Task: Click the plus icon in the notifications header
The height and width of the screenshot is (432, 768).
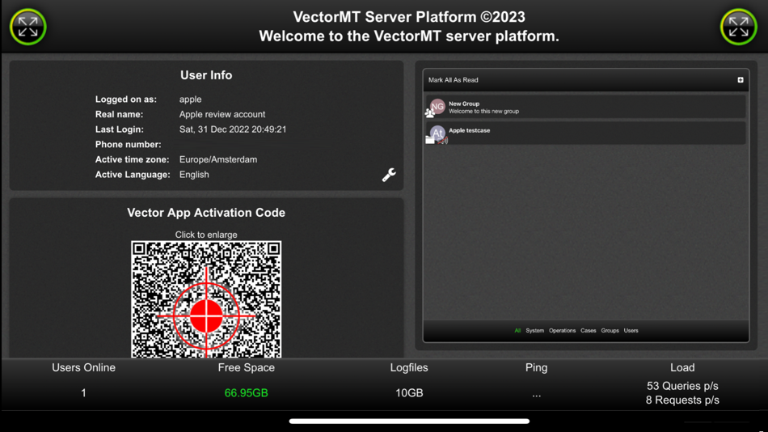Action: [x=741, y=80]
